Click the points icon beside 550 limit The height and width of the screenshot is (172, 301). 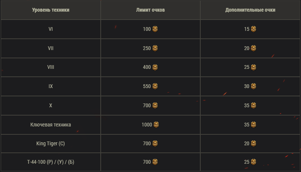point(155,86)
